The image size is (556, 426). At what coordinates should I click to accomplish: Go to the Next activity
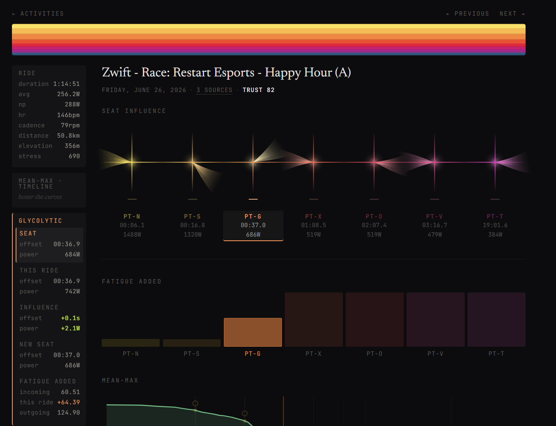[x=512, y=14]
